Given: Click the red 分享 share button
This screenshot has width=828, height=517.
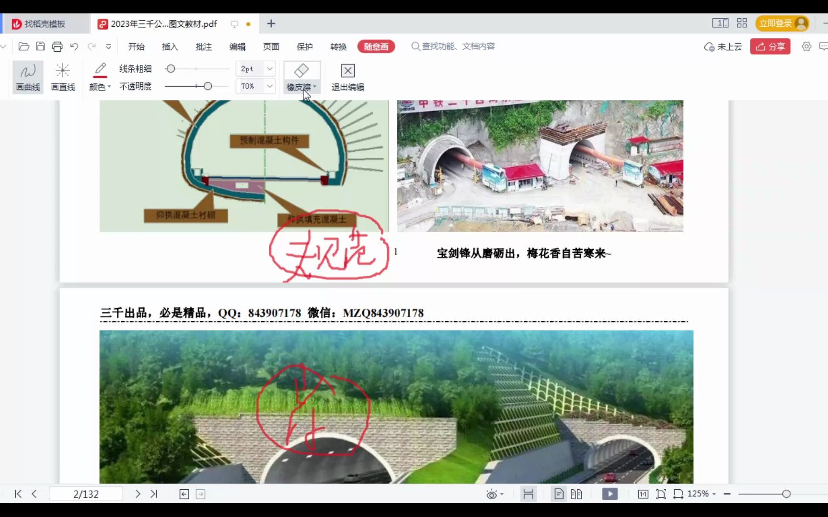Looking at the screenshot, I should 770,46.
